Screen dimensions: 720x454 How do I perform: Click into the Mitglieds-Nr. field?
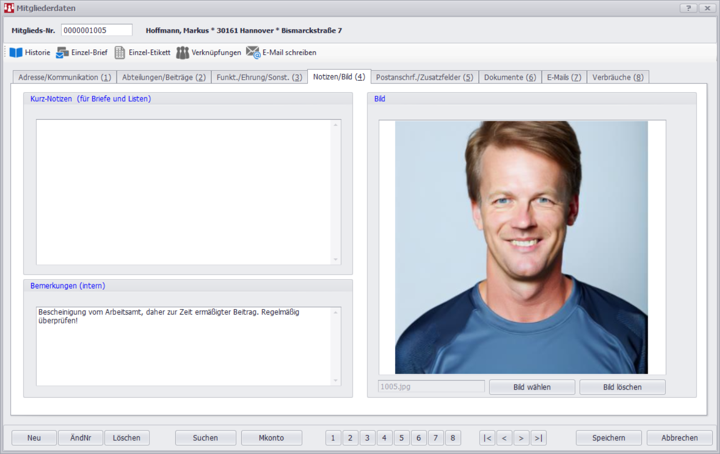click(x=96, y=30)
